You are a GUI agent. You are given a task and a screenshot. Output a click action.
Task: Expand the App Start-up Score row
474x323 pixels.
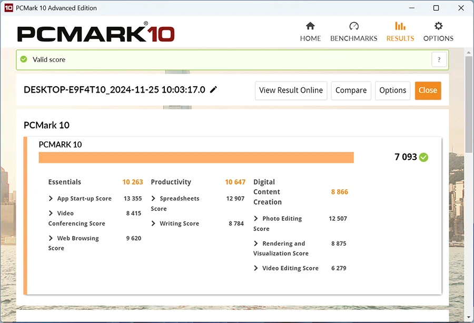[x=51, y=198]
